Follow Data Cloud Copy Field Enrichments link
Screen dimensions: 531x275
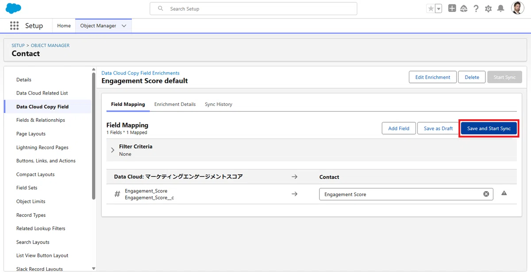140,73
